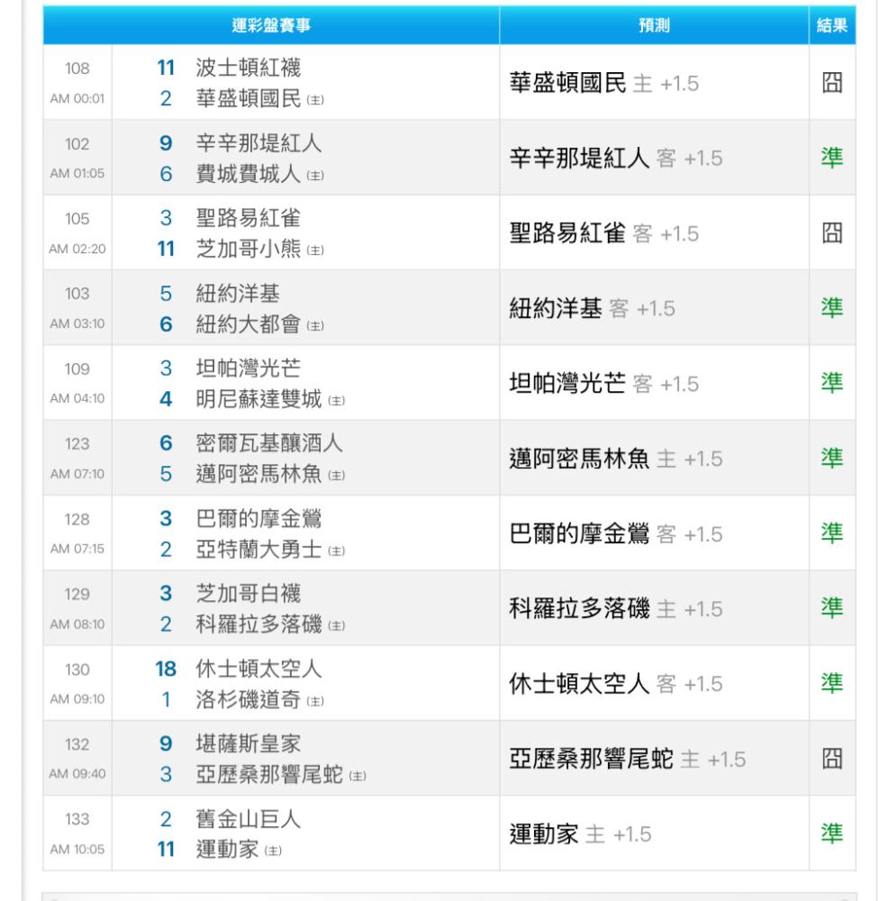This screenshot has height=901, width=888.
Task: Click result 準 for game 103
Action: (832, 308)
